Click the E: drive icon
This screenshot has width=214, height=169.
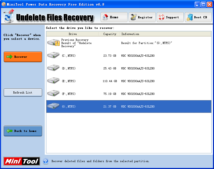(x=53, y=81)
